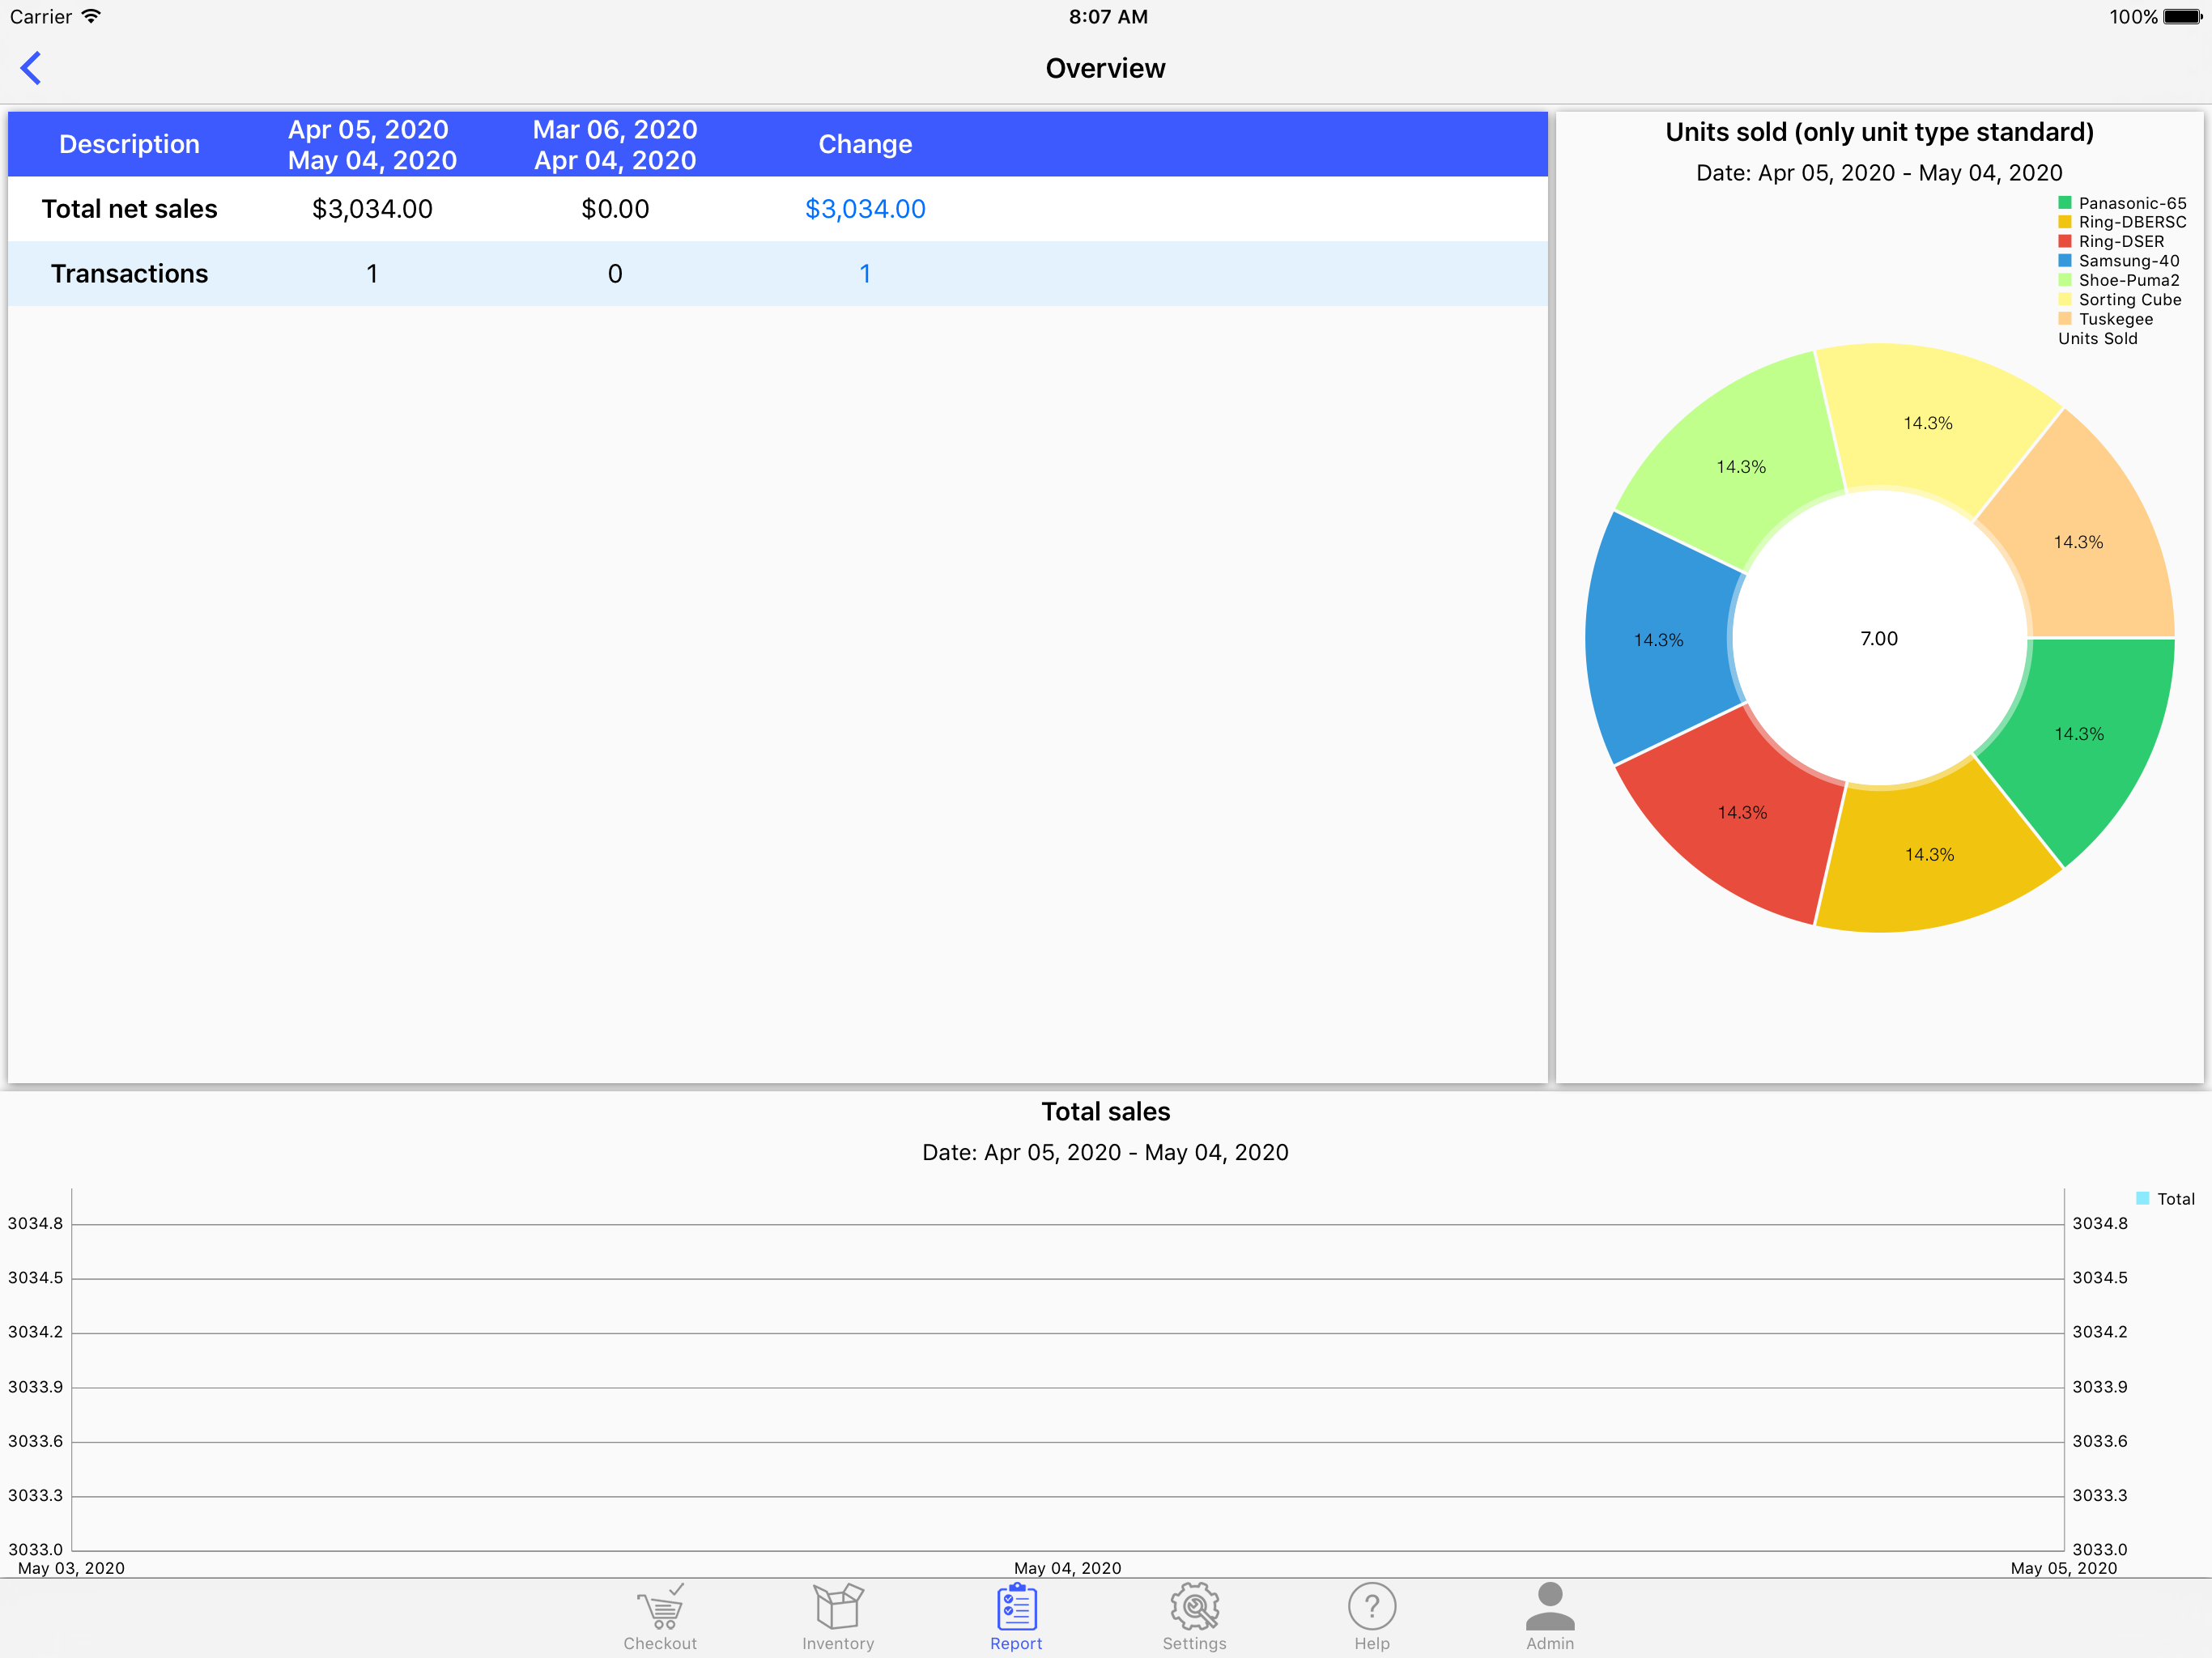Viewport: 2212px width, 1658px height.
Task: Open the Admin person tab
Action: (x=1550, y=1617)
